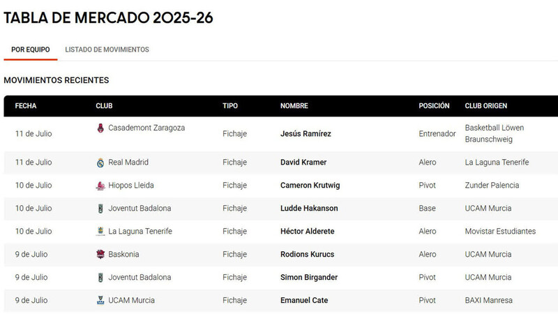This screenshot has width=558, height=314.
Task: Click the Real Madrid crest icon
Action: [x=100, y=163]
